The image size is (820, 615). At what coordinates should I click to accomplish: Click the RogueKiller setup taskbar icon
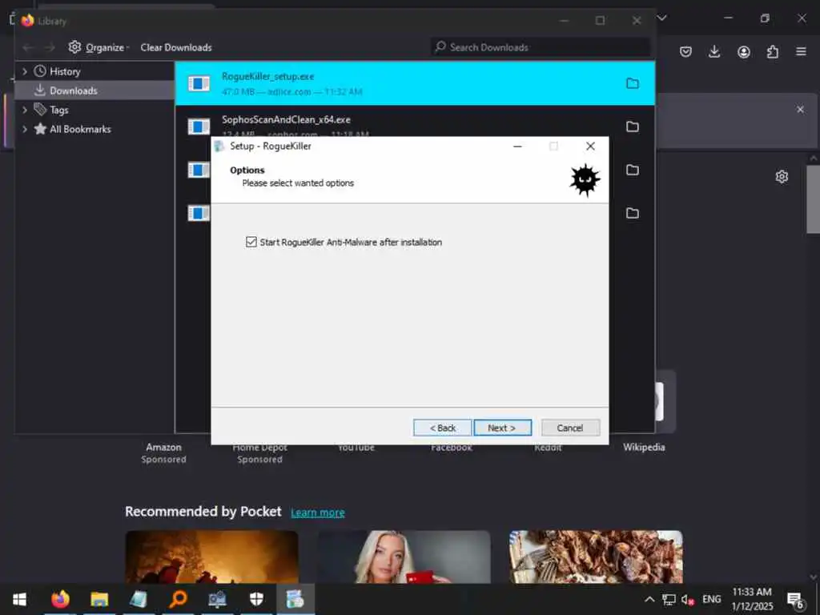tap(295, 599)
